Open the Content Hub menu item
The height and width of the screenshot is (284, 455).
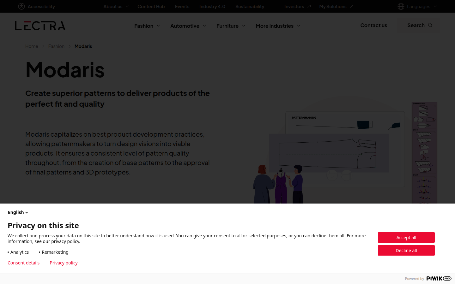pos(151,6)
